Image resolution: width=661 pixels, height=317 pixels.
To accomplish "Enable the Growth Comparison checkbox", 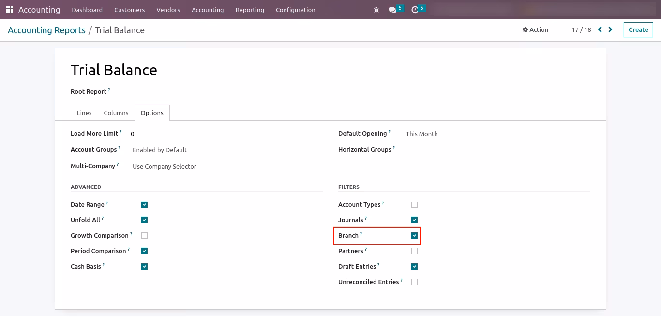I will 144,235.
